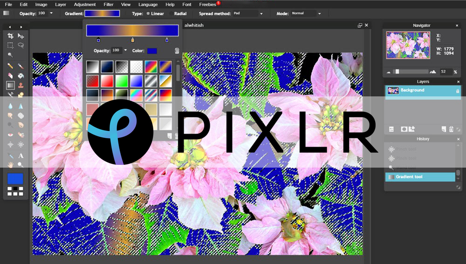Click the toolbox right expand arrow
The height and width of the screenshot is (264, 466).
[x=21, y=27]
